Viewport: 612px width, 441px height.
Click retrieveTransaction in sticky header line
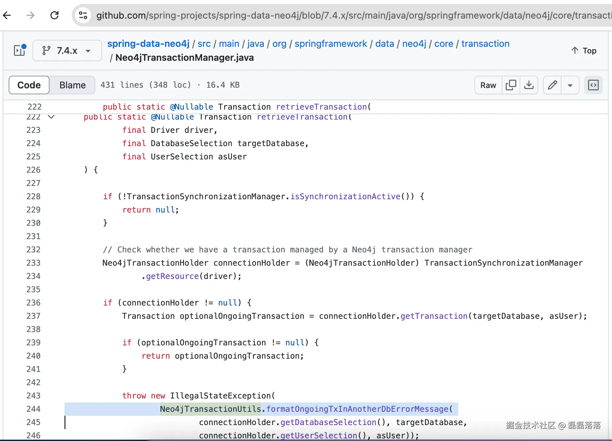[x=321, y=107]
